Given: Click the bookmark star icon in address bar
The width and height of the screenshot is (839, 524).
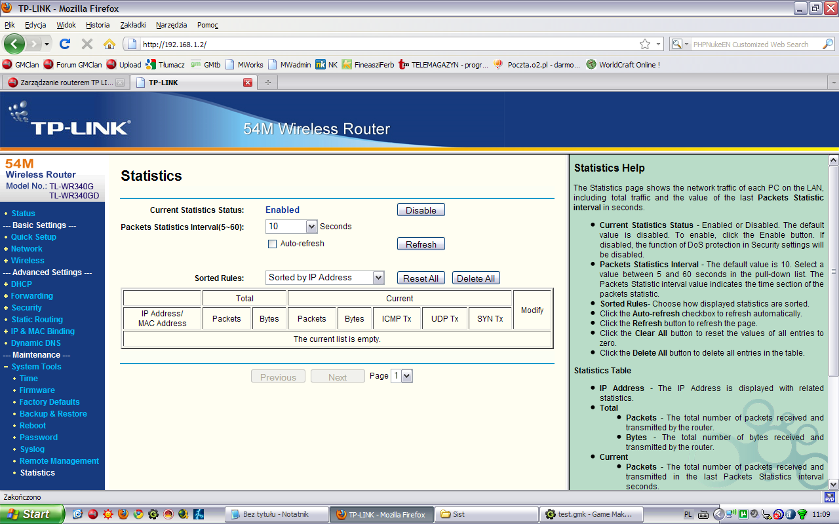Looking at the screenshot, I should click(x=645, y=44).
